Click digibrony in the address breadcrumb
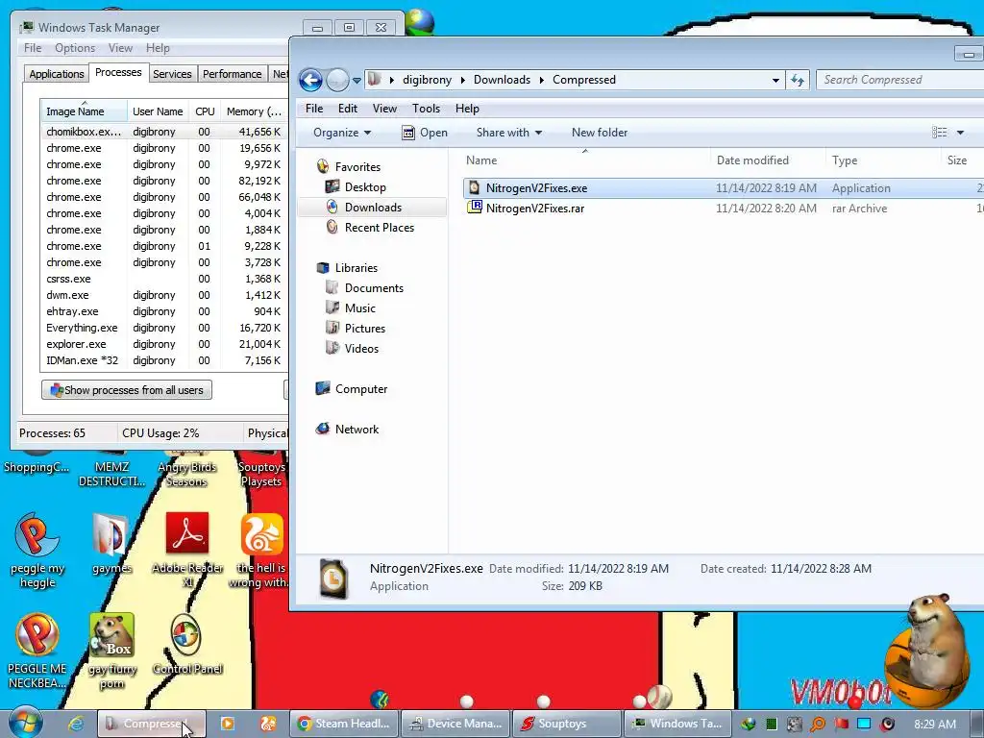Image resolution: width=984 pixels, height=738 pixels. (x=427, y=80)
